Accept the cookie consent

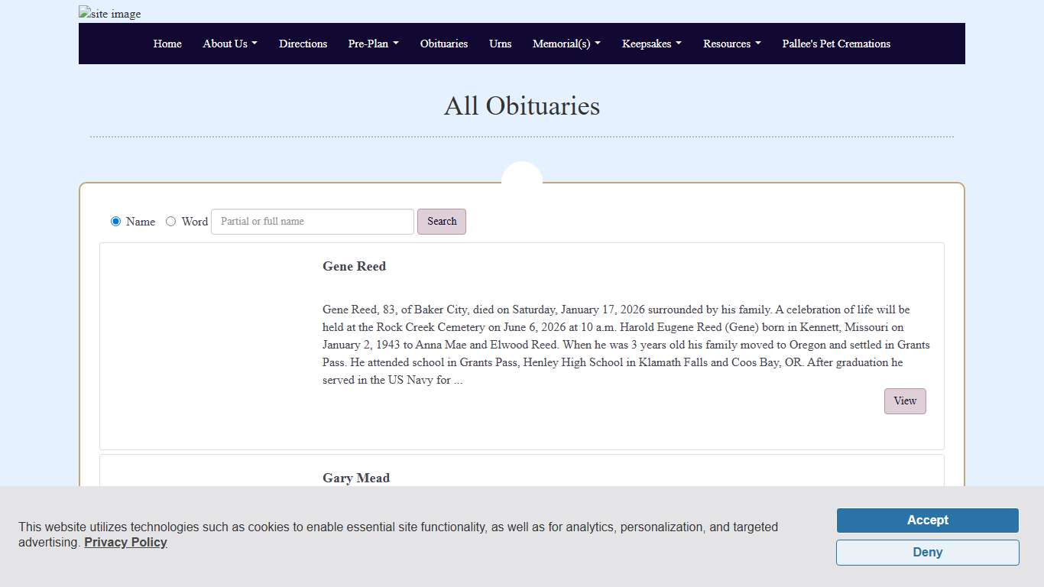[x=927, y=520]
